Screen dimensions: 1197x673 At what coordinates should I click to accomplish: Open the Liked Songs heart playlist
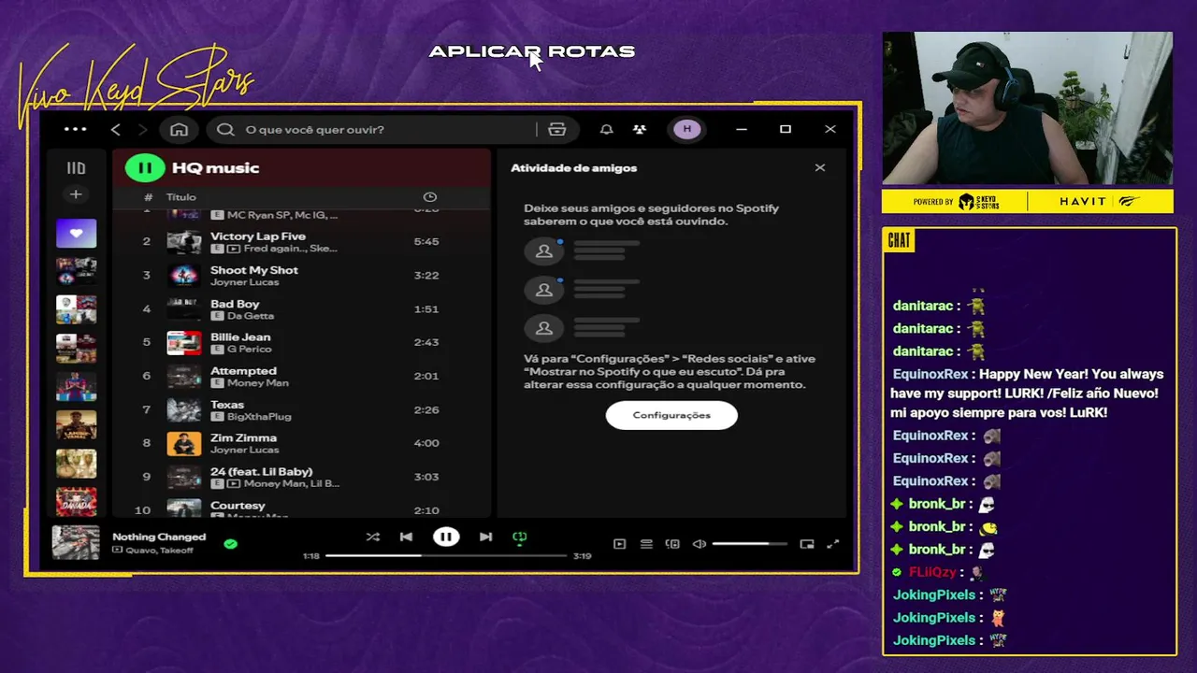pos(76,233)
